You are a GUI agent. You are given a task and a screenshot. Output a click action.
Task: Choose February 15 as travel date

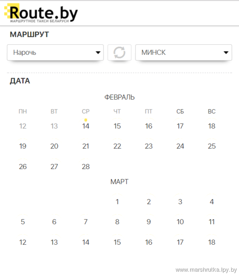click(x=117, y=126)
